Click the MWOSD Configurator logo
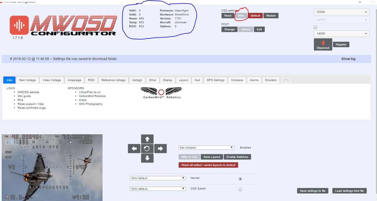The height and width of the screenshot is (201, 377). (63, 25)
